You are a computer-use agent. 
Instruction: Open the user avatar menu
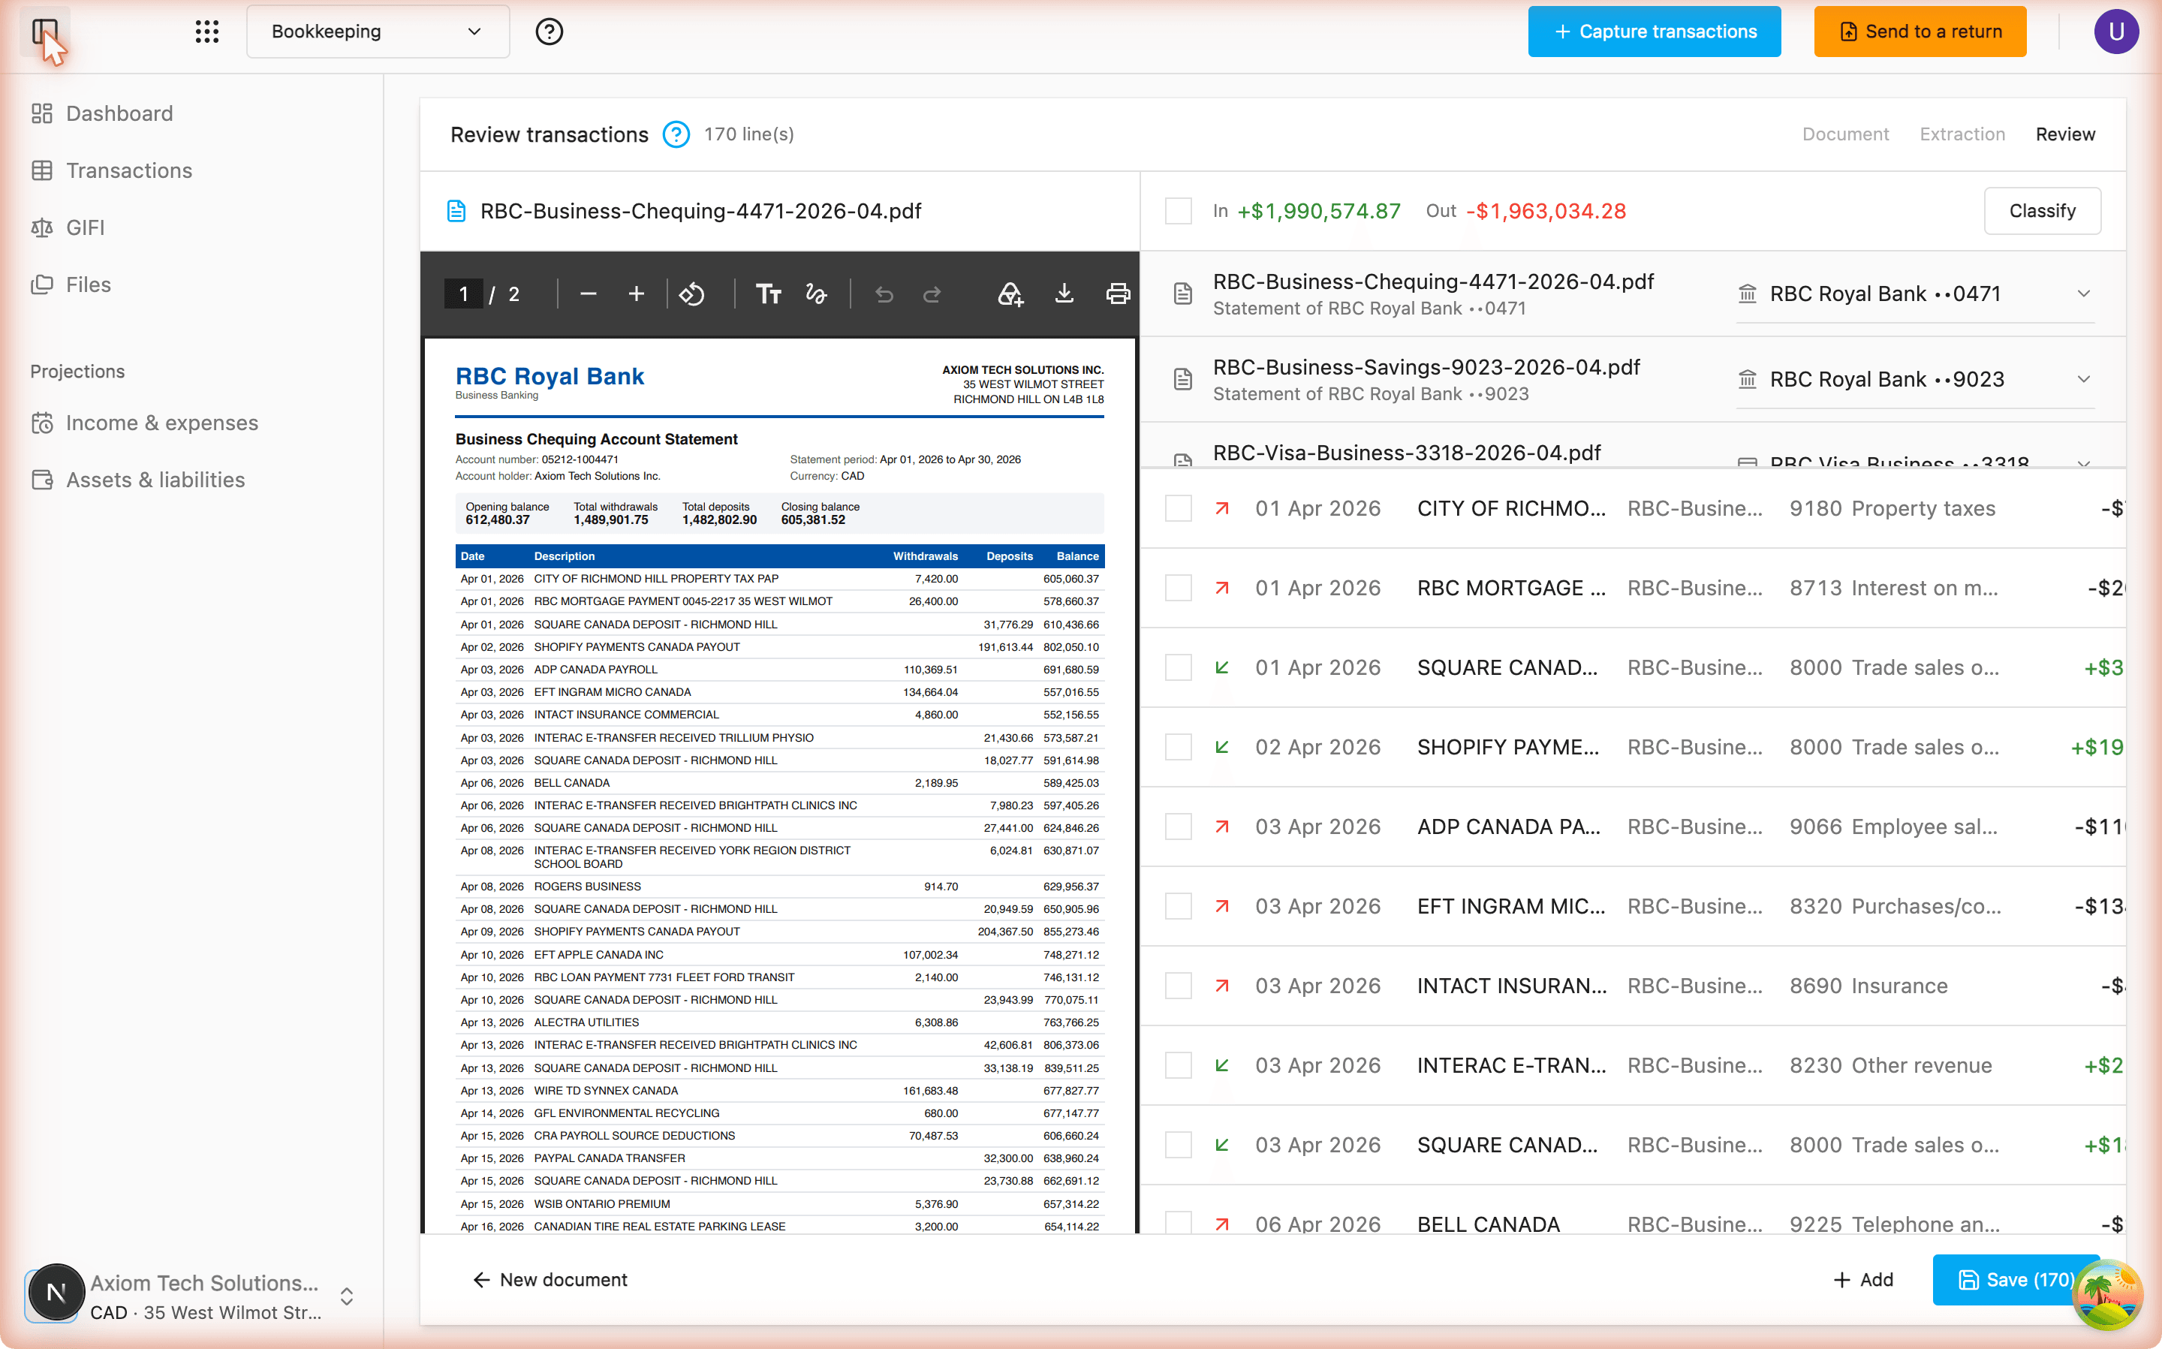coord(2115,32)
